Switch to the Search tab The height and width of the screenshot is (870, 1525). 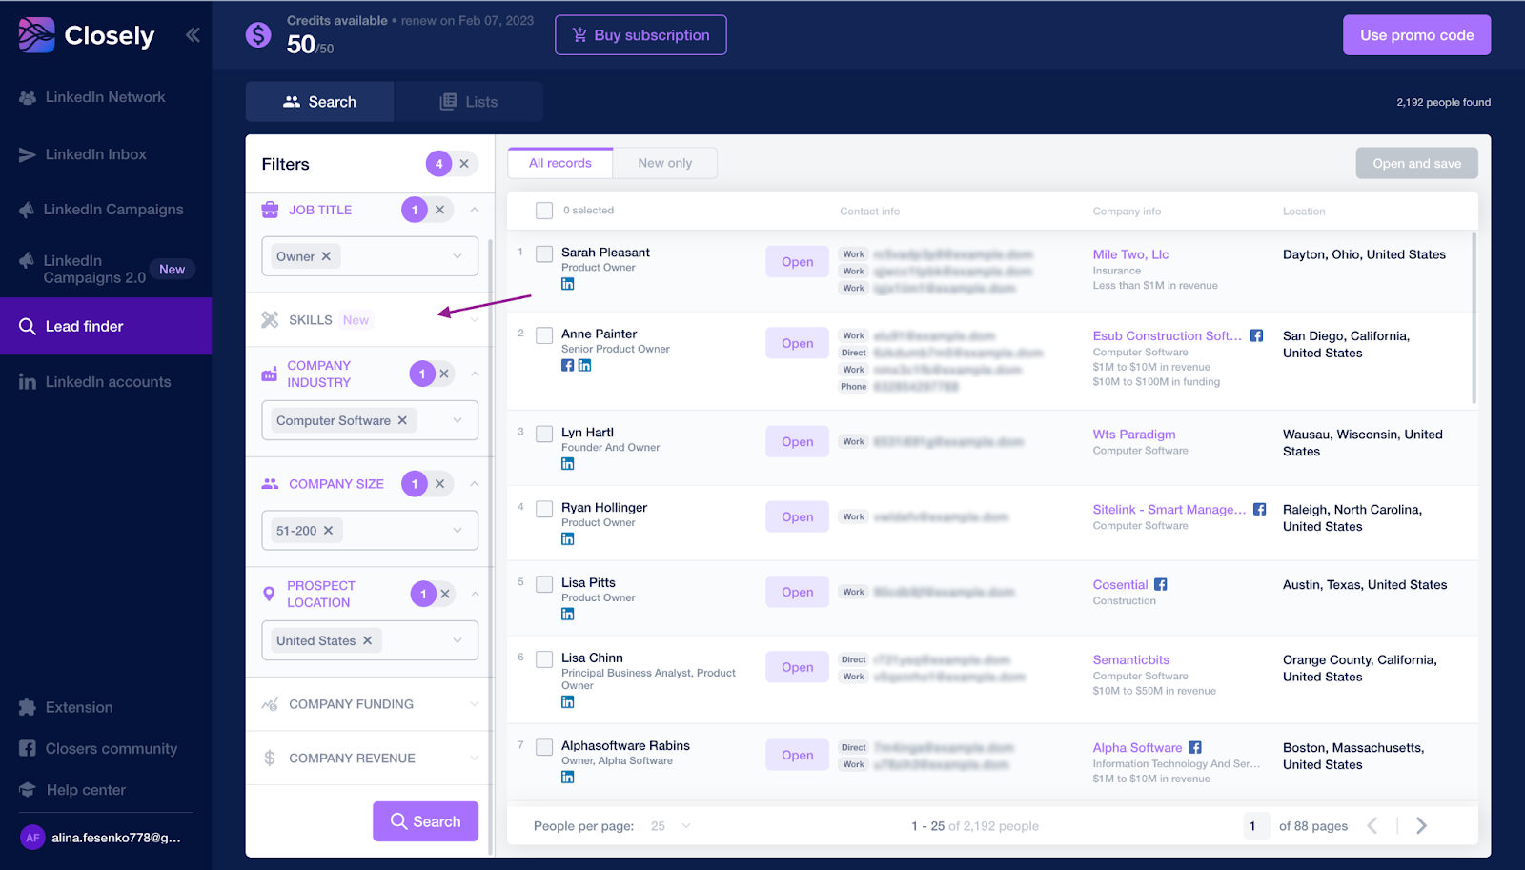319,102
